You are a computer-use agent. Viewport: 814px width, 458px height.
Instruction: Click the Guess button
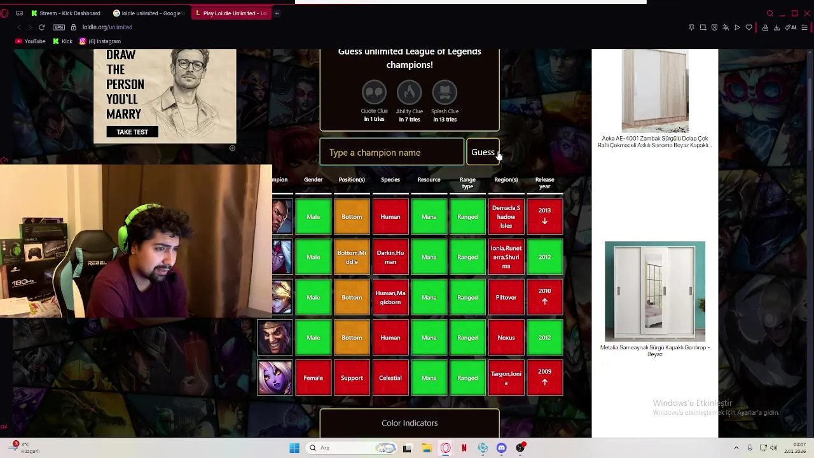coord(483,152)
